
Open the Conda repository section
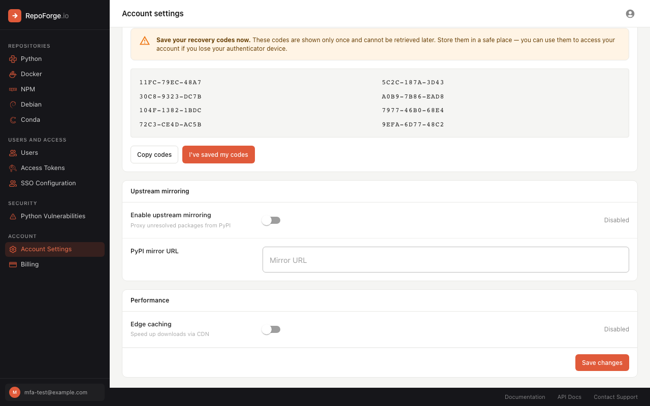click(x=30, y=119)
